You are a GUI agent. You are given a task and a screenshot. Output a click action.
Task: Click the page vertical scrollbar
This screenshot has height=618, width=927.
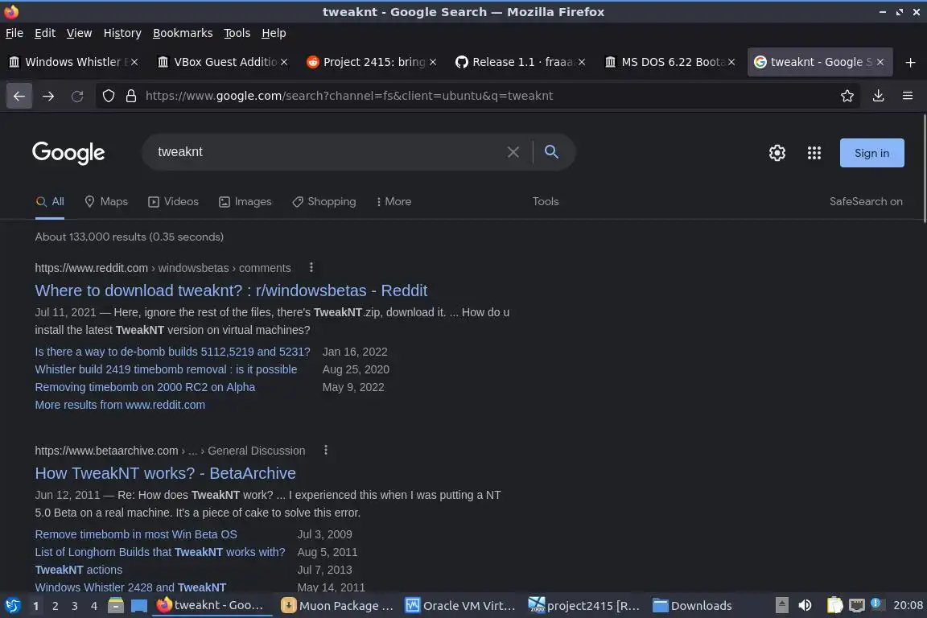point(924,168)
